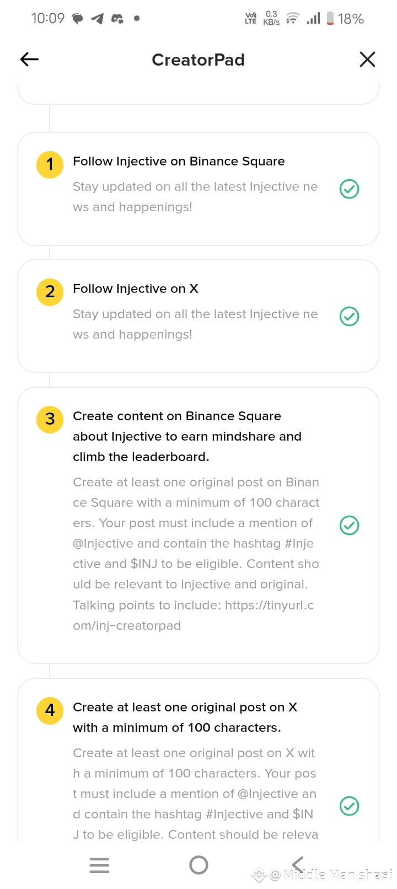Tap the CreatorPad page title

198,60
